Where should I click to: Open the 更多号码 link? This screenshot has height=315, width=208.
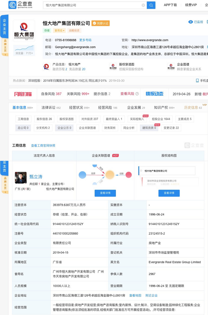point(85,40)
